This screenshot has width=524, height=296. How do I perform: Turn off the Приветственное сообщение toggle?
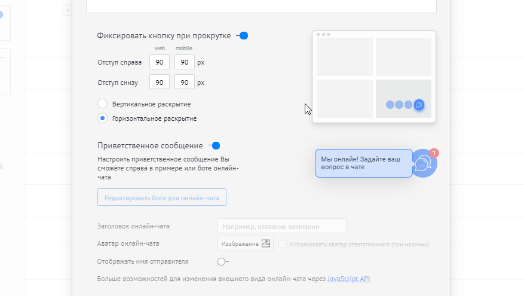214,145
